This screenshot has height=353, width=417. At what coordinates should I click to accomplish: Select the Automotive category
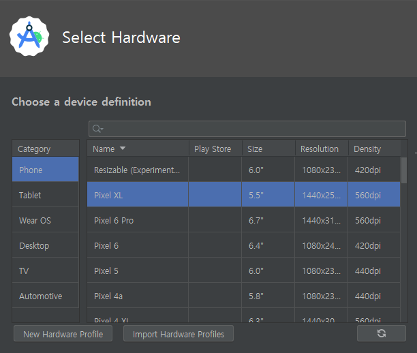point(46,296)
